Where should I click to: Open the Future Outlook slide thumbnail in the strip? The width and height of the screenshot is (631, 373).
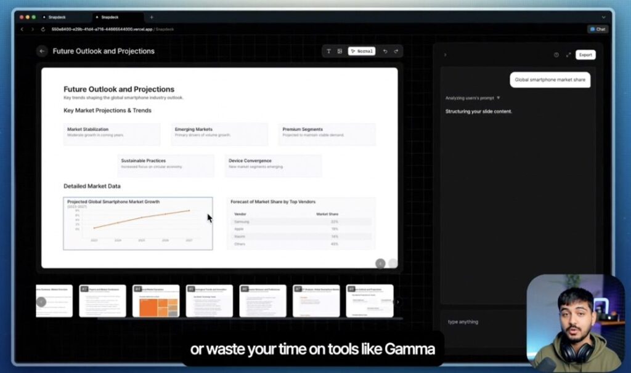[370, 301]
